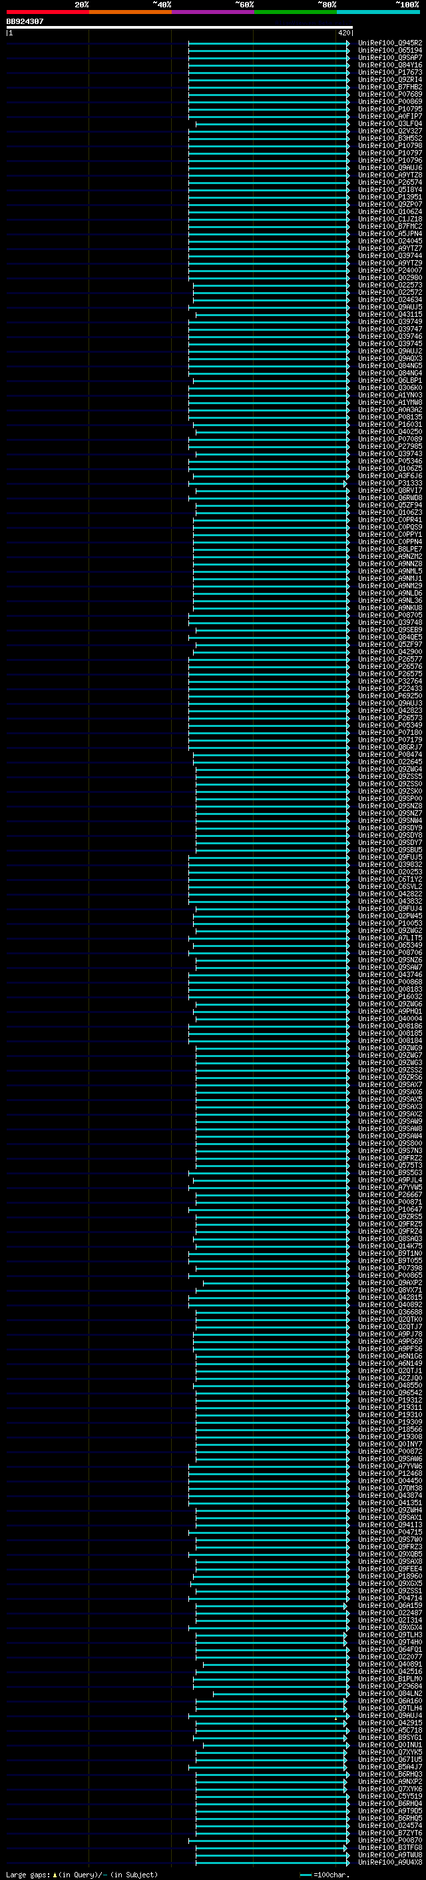Select hit label UniRef100_P26577
This screenshot has width=426, height=1880.
point(389,659)
